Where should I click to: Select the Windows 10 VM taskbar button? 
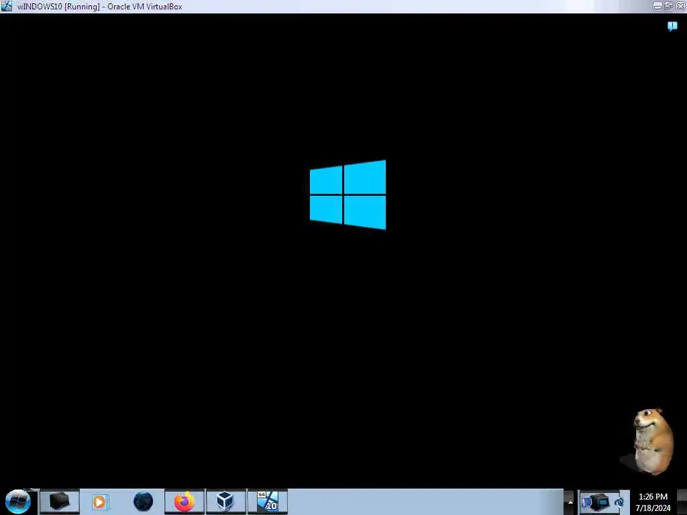point(267,502)
